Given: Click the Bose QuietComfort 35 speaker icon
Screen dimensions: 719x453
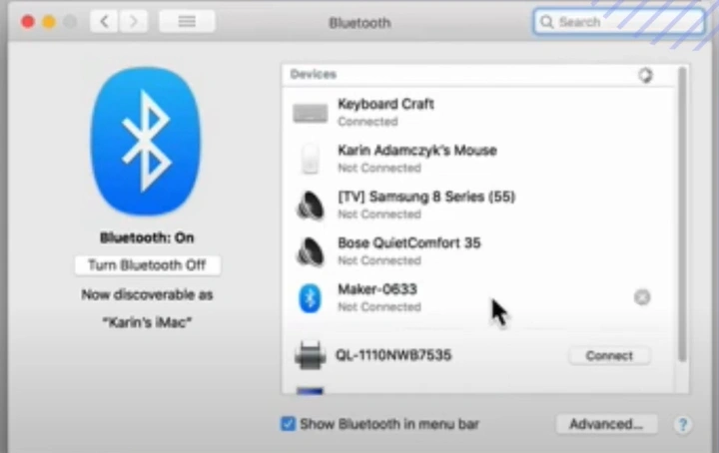Looking at the screenshot, I should [x=311, y=251].
